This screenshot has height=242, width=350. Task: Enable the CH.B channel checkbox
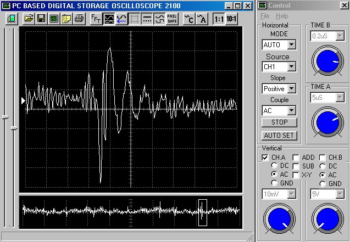[323, 157]
